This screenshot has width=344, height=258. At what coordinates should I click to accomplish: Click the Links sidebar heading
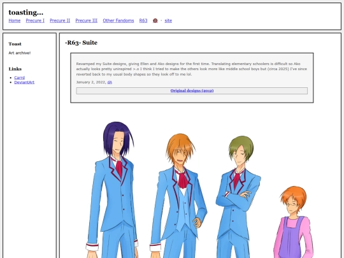pos(15,69)
